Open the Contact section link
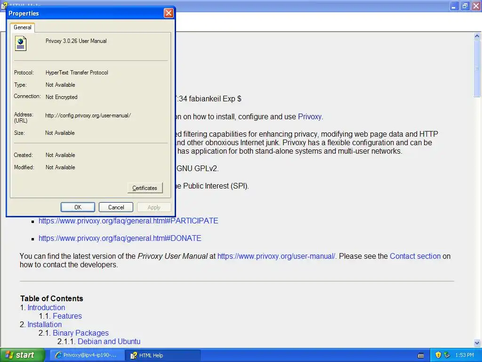 [x=415, y=256]
